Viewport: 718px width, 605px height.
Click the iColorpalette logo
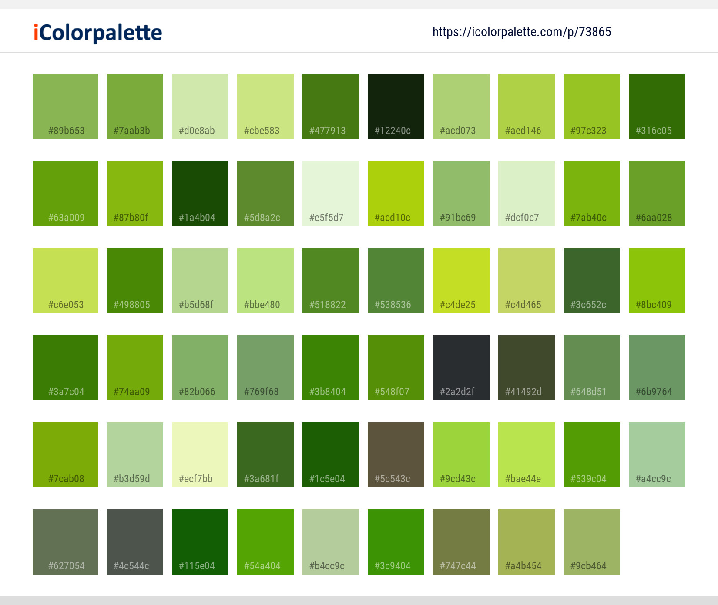(98, 33)
